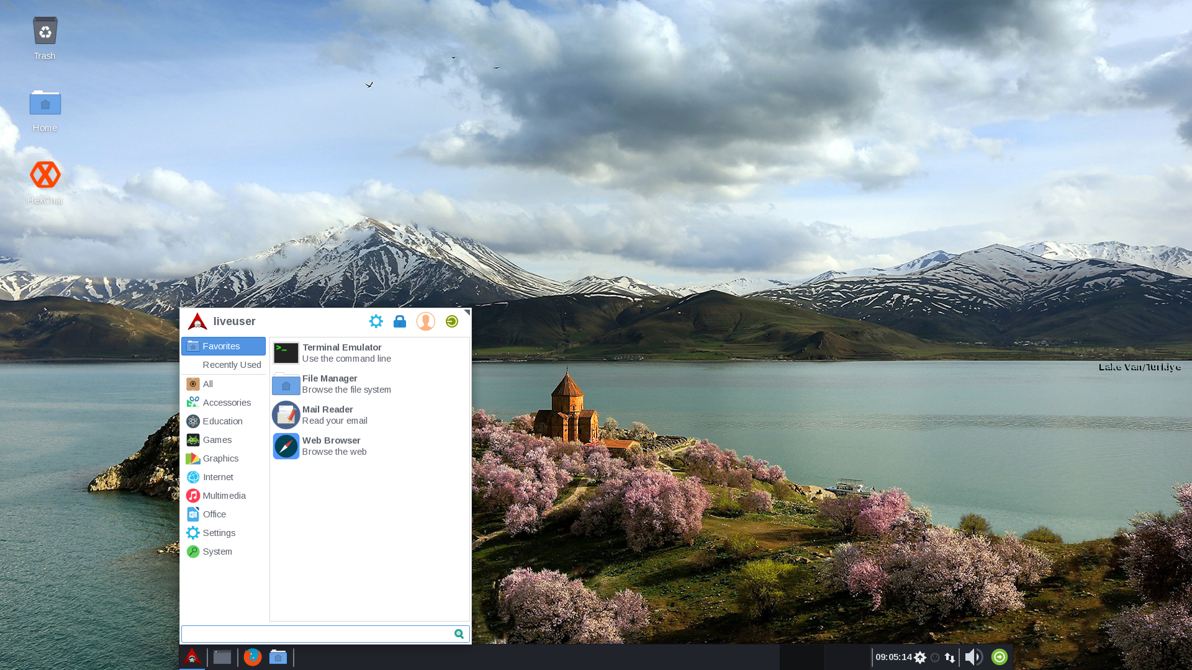Launch HexChat from the desktop

click(45, 182)
